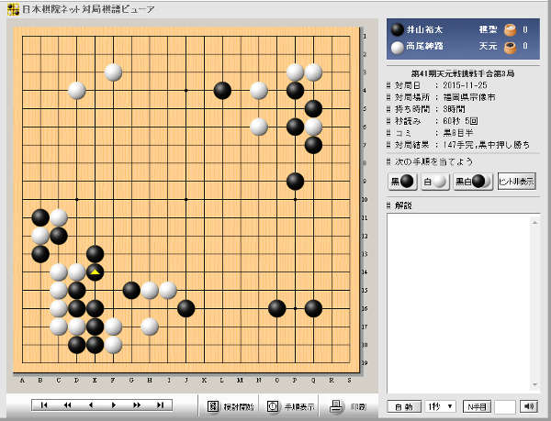Click the ヒント非表示 hint toggle button
This screenshot has width=551, height=421.
point(516,182)
